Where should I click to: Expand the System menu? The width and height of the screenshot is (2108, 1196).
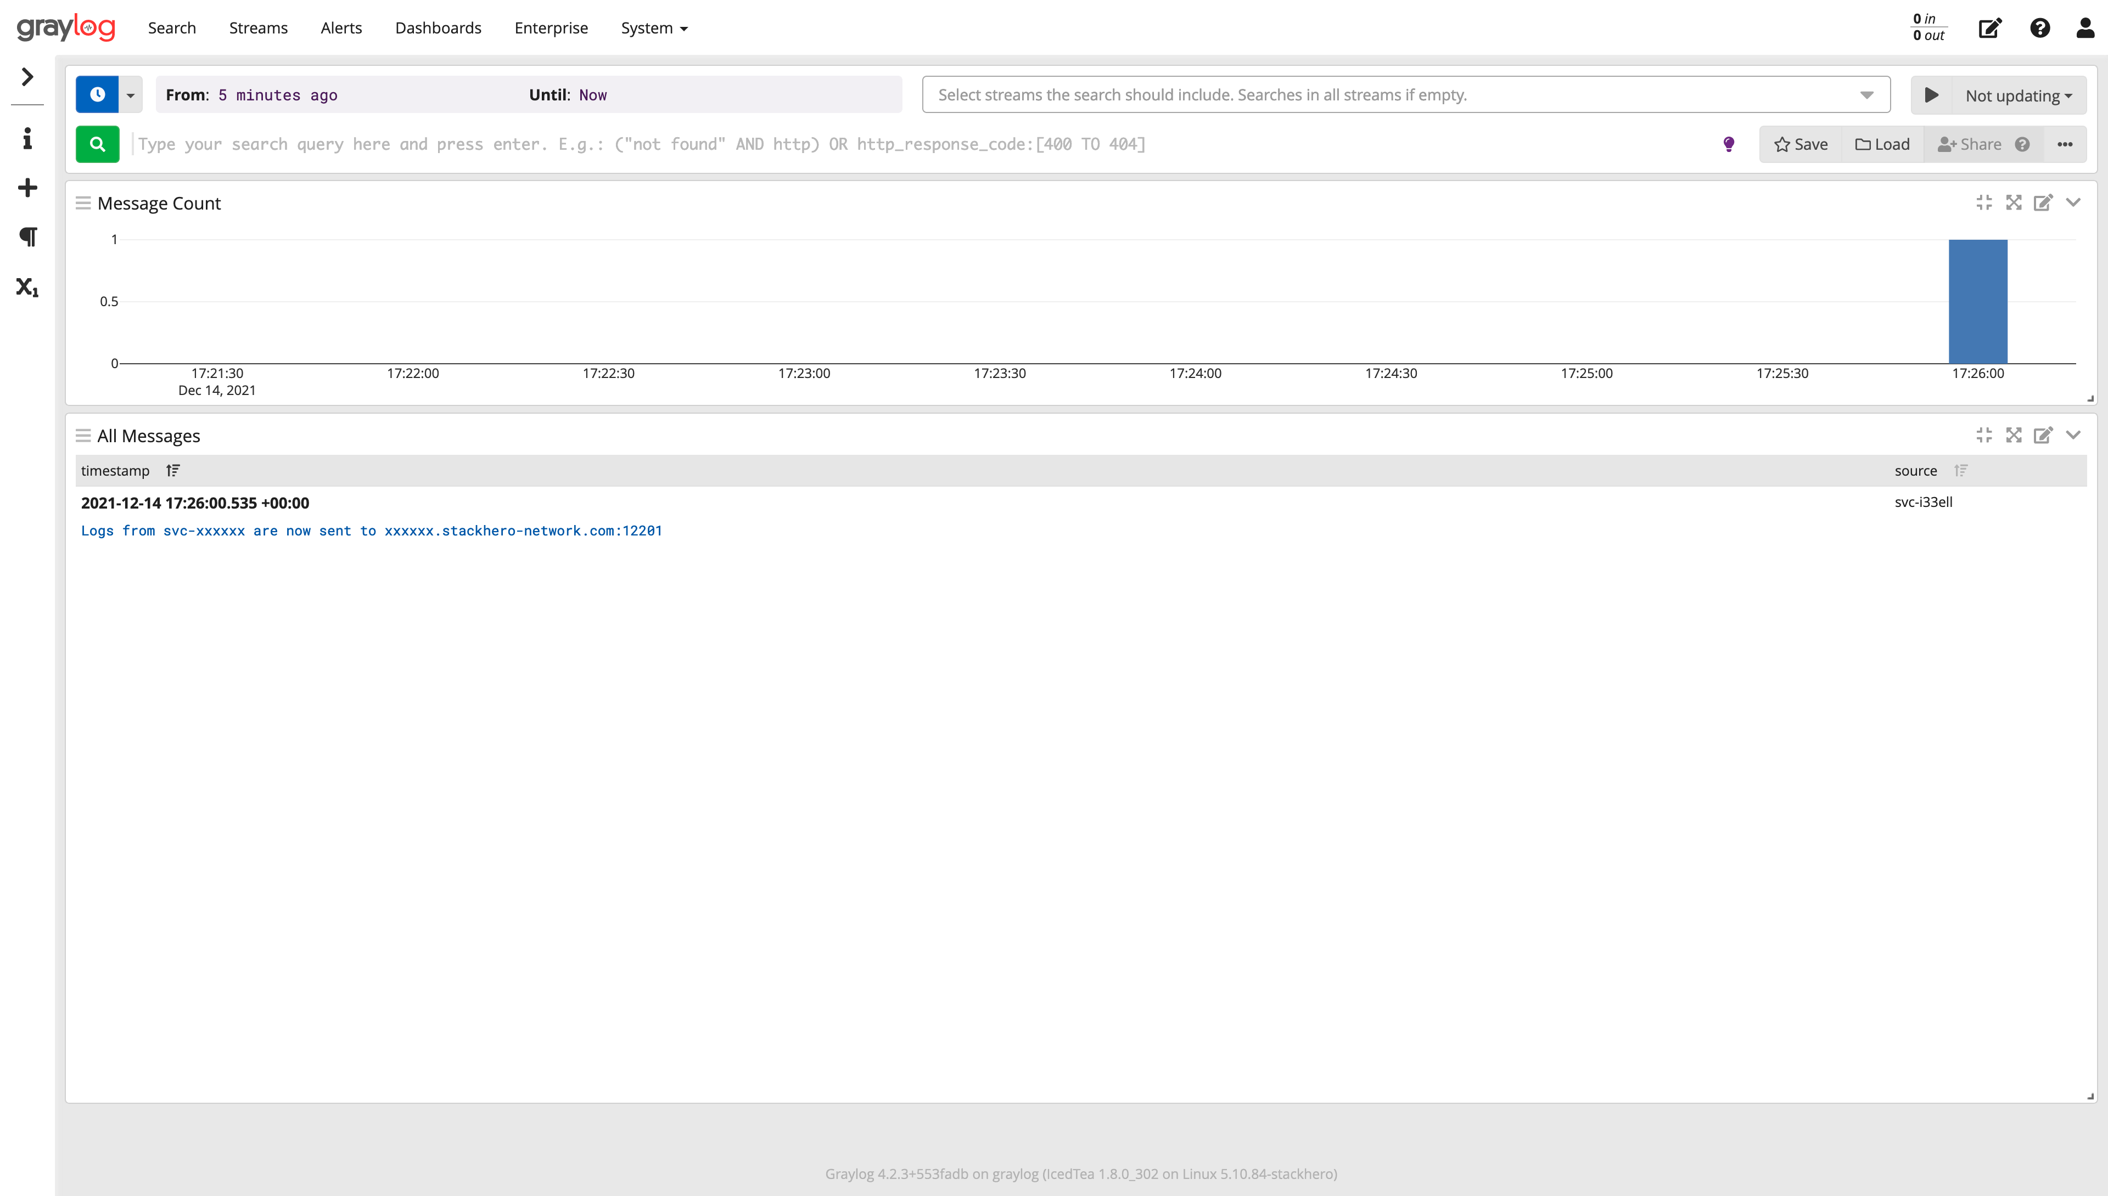654,27
